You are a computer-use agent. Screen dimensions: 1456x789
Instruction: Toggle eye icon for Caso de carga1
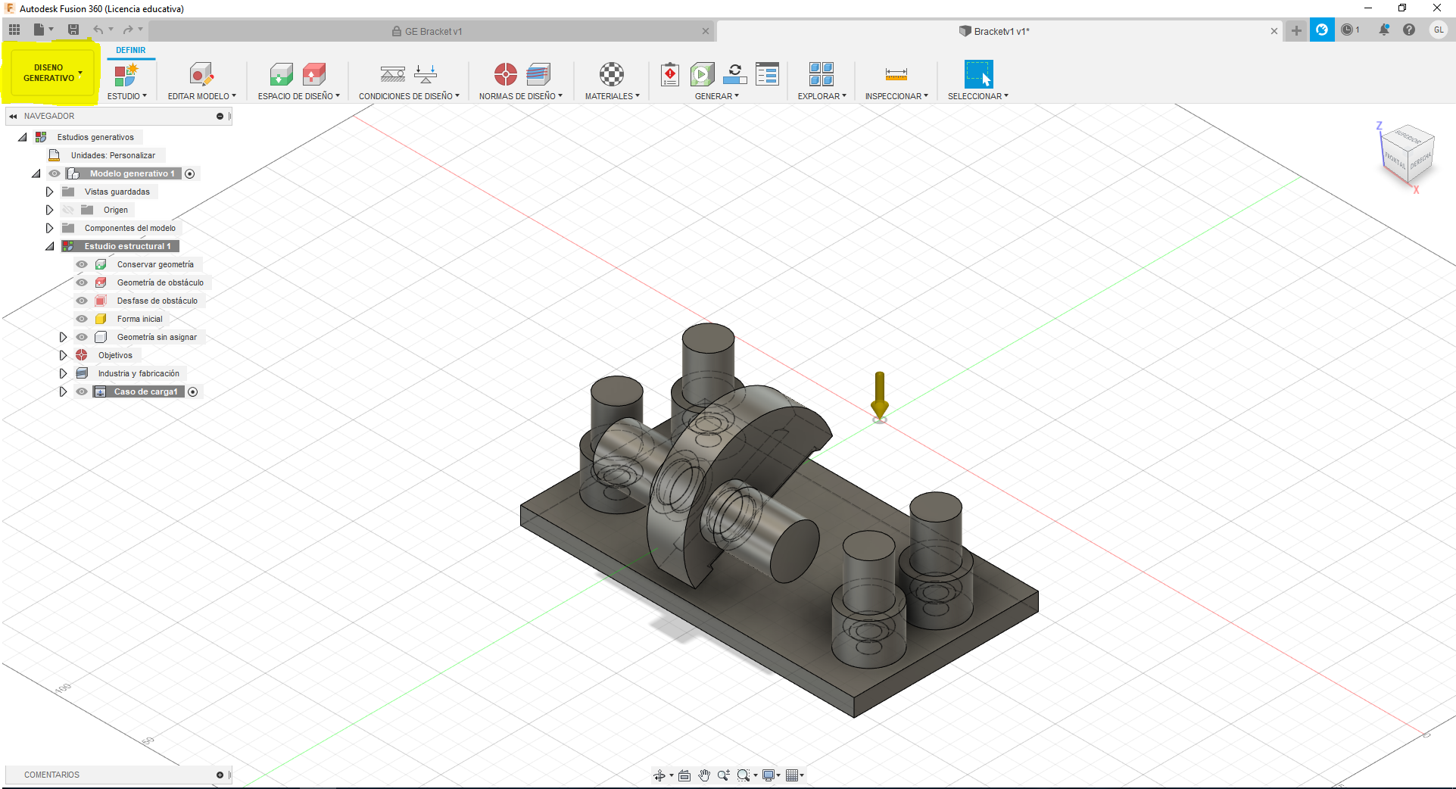point(82,391)
